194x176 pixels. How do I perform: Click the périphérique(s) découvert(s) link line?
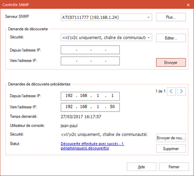(x=85, y=148)
